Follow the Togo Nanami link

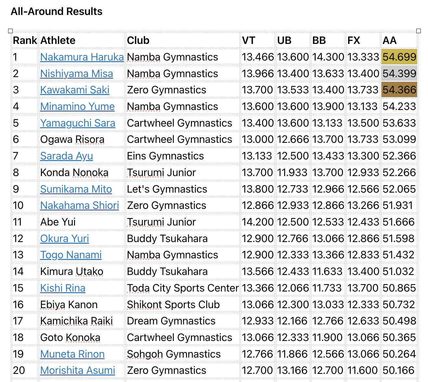71,255
